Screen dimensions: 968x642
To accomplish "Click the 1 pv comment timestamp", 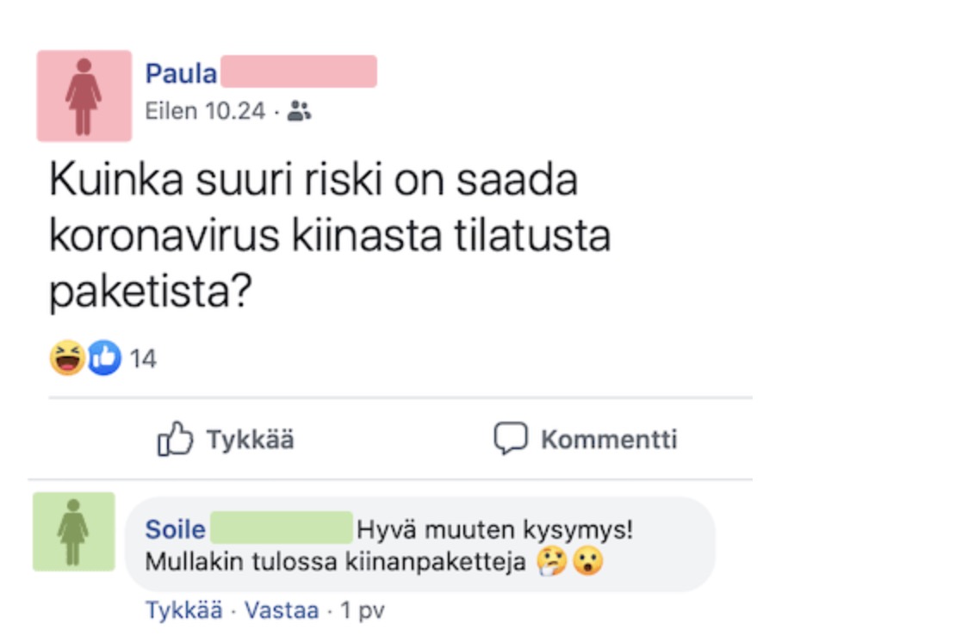I will click(362, 610).
